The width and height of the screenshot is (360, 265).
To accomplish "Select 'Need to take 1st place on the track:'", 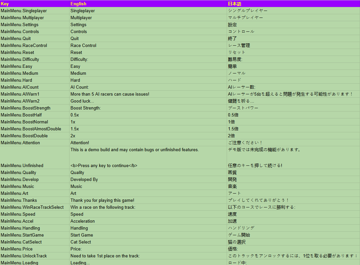I will (148, 256).
